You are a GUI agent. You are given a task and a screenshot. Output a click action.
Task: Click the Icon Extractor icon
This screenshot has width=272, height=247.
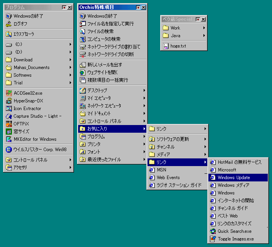click(9, 109)
